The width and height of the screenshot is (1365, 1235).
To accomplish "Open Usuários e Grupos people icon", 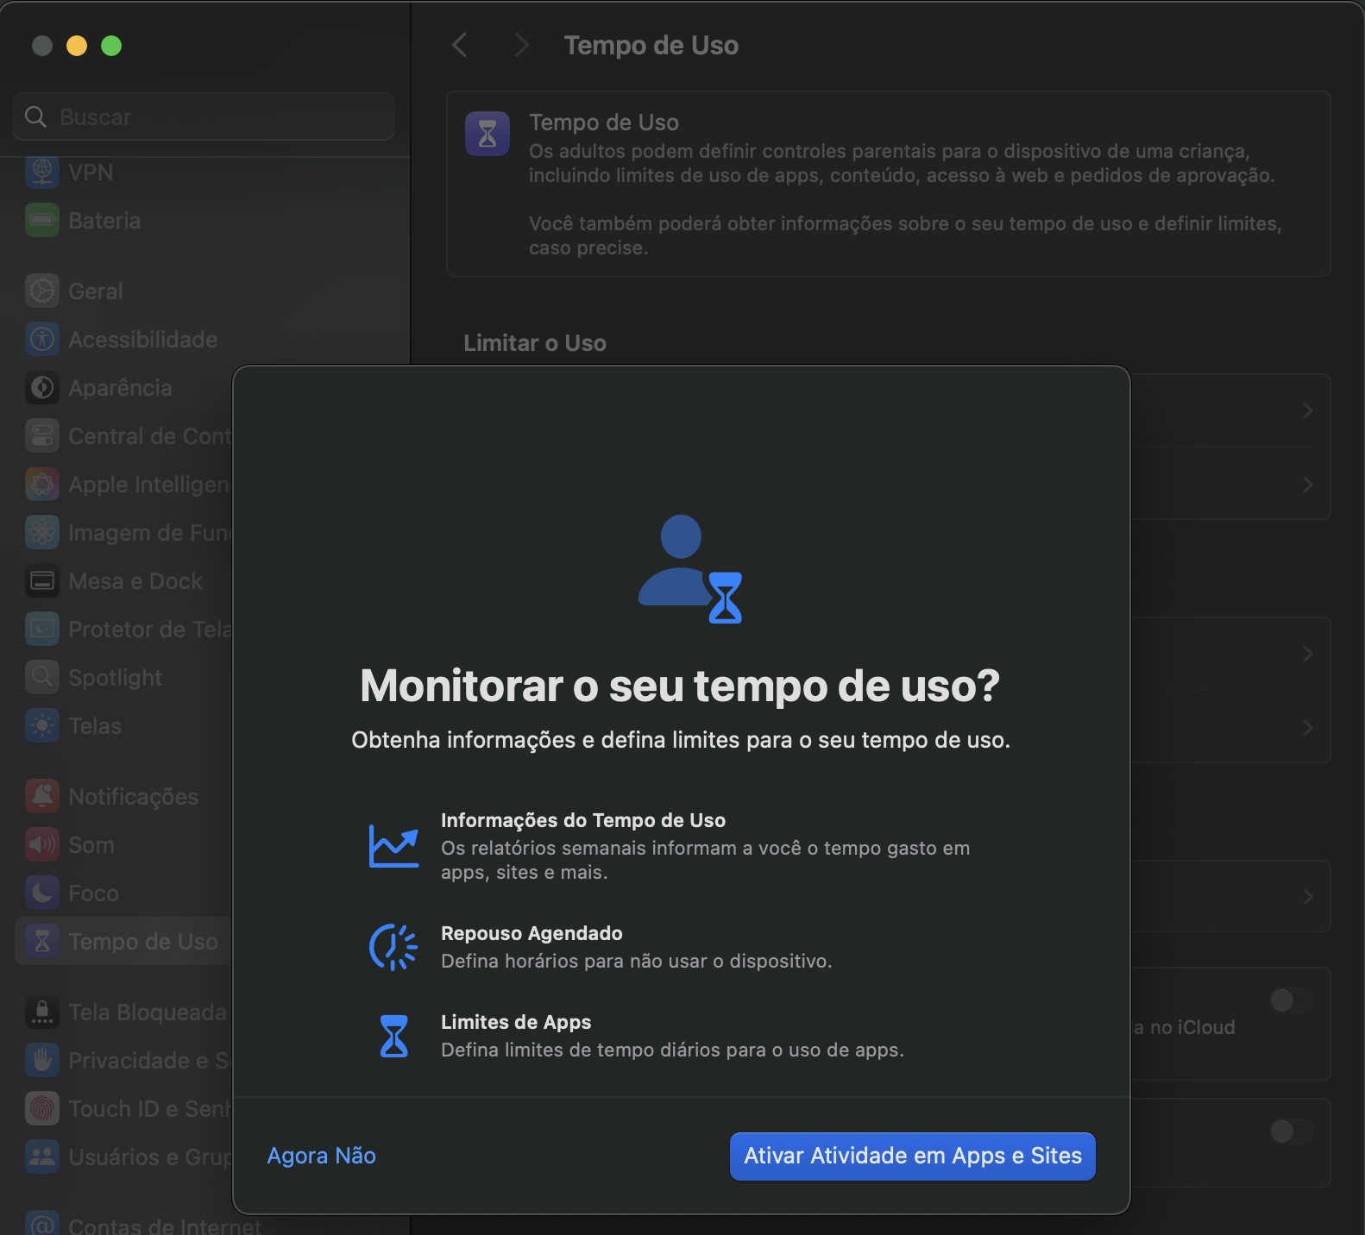I will [x=42, y=1157].
